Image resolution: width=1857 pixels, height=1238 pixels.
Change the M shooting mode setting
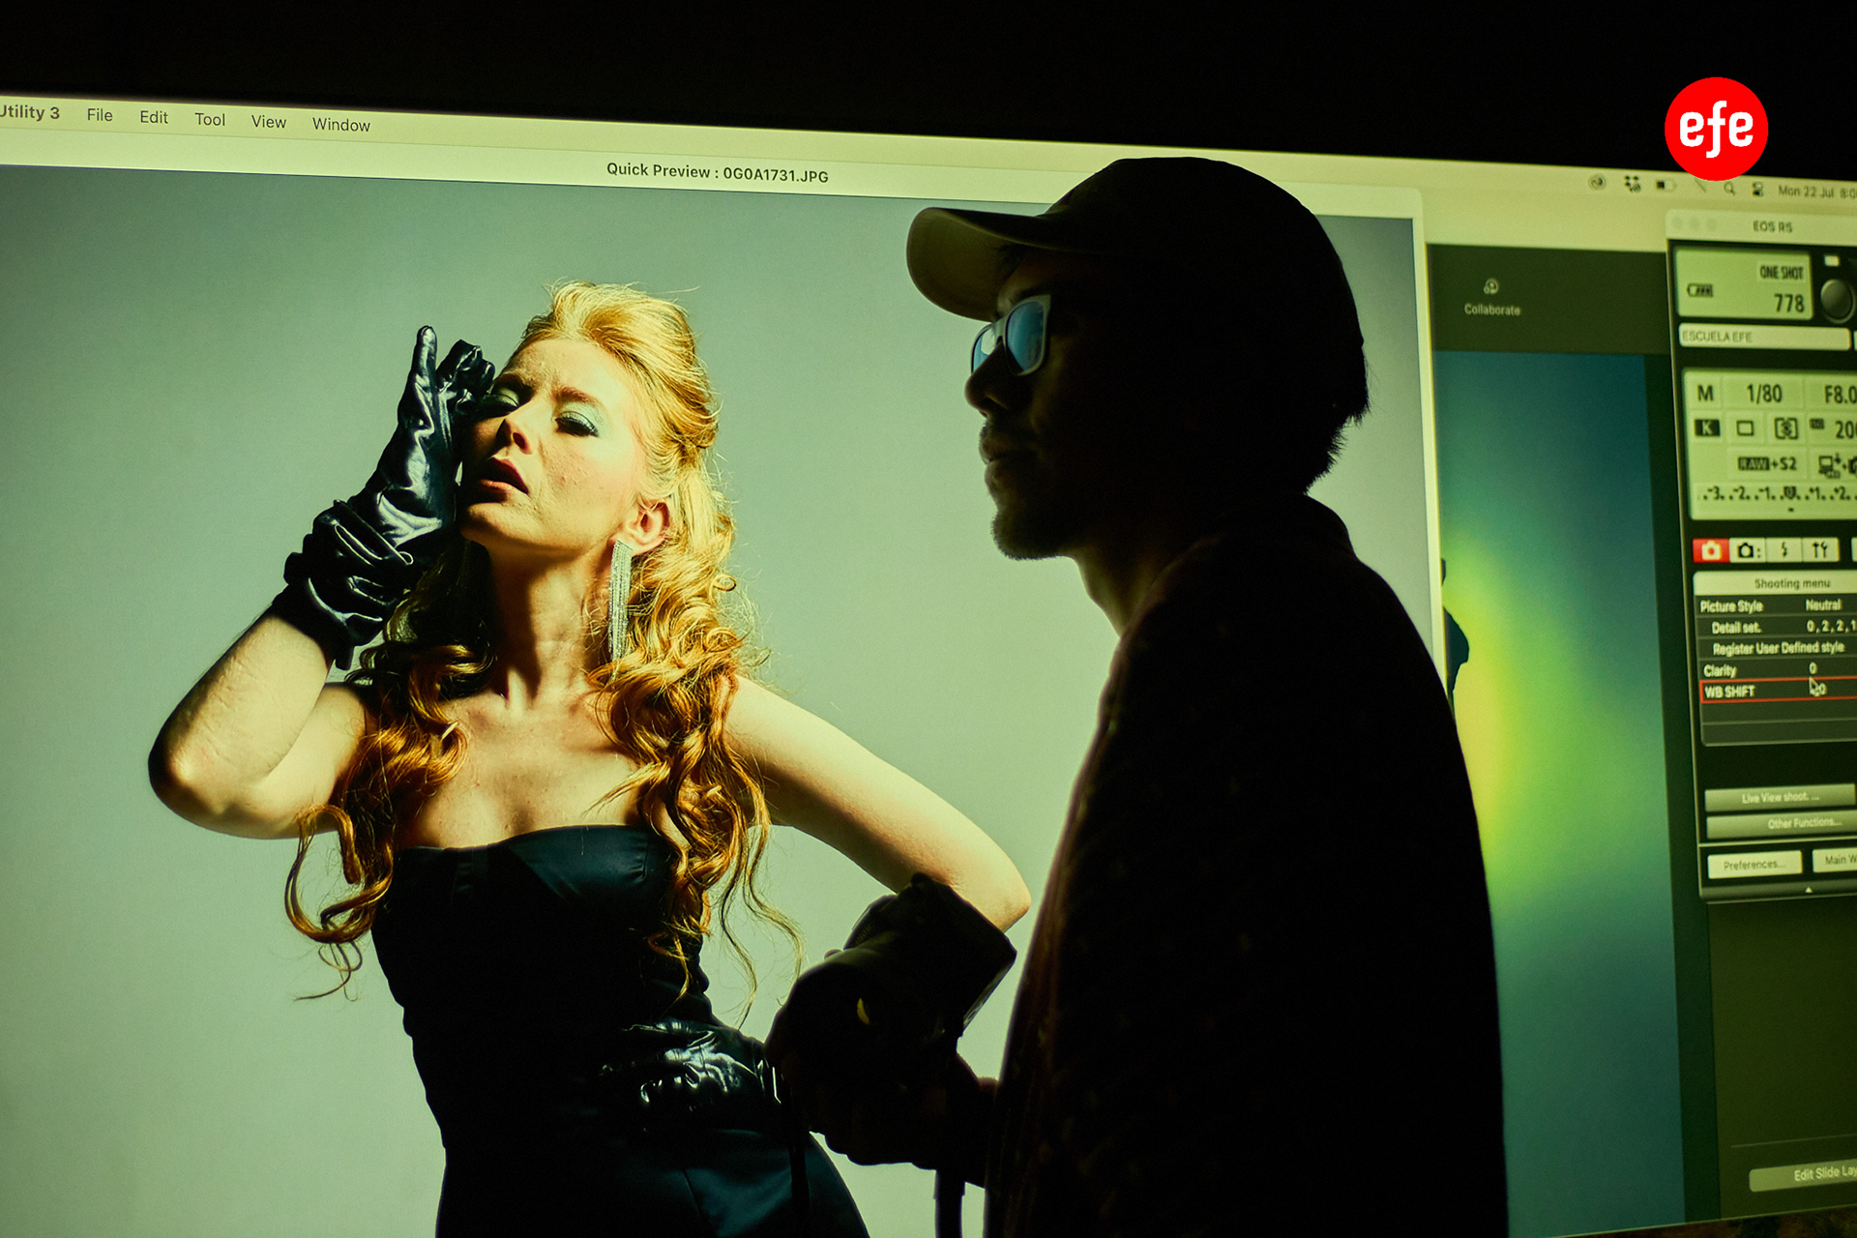coord(1705,393)
